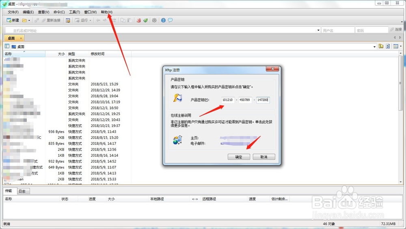
Task: Click the second product key field 450789
Action: (245, 100)
